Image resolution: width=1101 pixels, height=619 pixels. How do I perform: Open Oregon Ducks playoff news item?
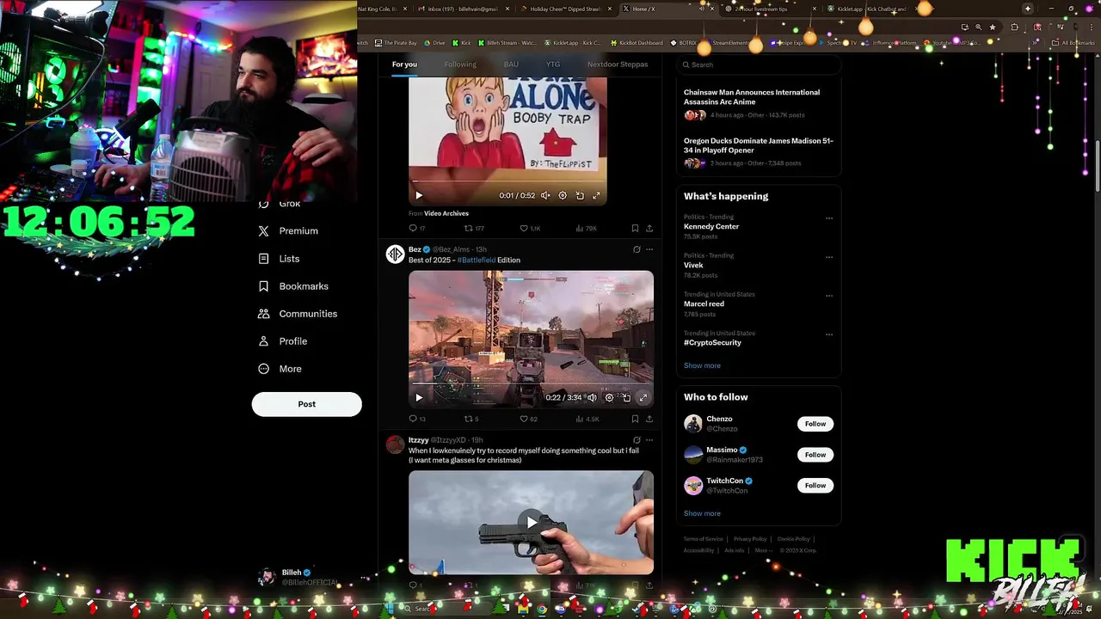(x=759, y=151)
